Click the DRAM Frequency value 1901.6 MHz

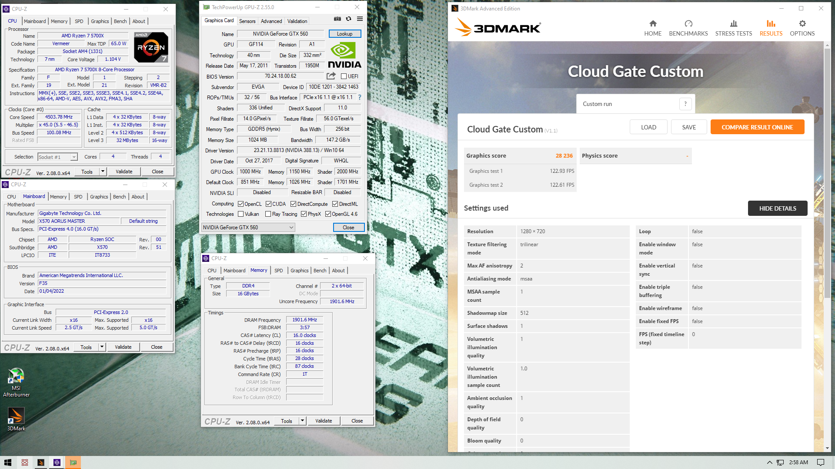pos(304,320)
